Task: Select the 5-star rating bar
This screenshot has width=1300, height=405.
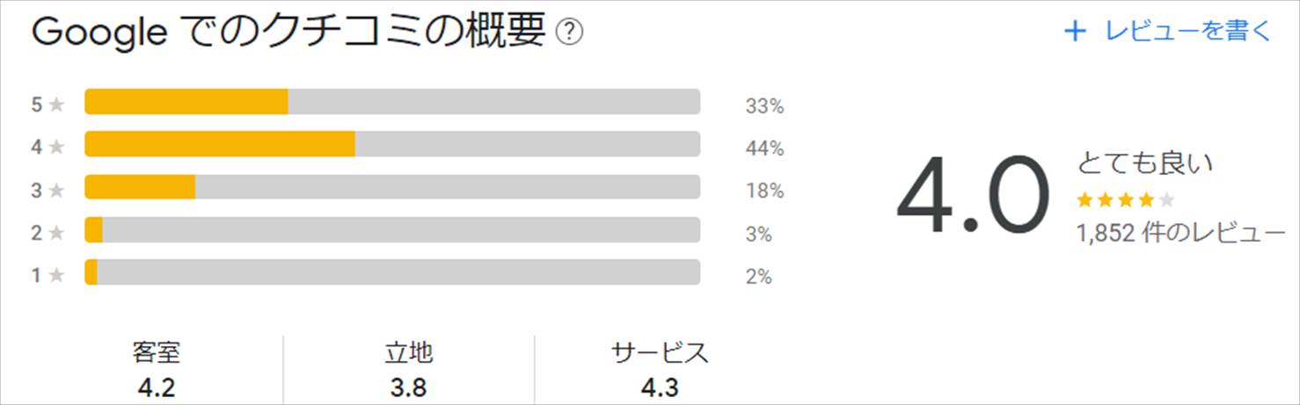Action: (392, 102)
